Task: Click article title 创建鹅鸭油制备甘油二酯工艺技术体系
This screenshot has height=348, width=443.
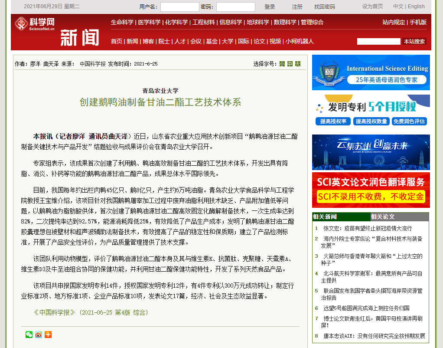Action: click(x=160, y=102)
